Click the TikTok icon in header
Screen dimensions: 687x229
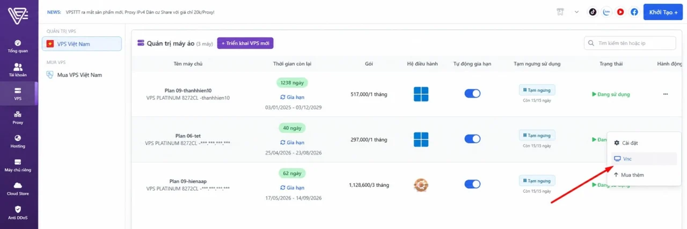coord(593,12)
